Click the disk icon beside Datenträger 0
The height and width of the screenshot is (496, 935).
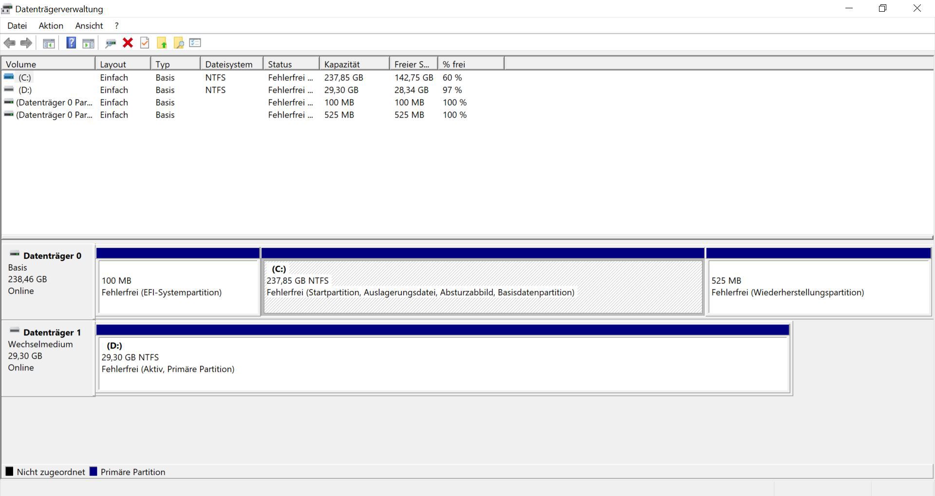15,255
